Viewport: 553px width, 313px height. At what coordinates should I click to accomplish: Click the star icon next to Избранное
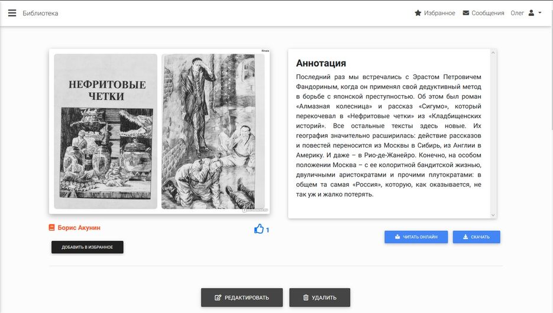click(418, 13)
